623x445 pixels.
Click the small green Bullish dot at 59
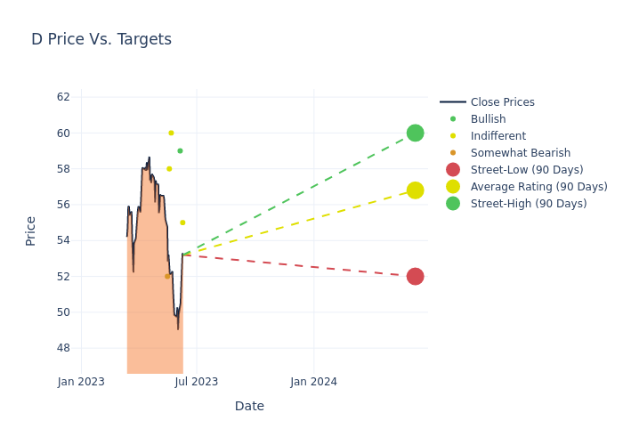(x=180, y=151)
